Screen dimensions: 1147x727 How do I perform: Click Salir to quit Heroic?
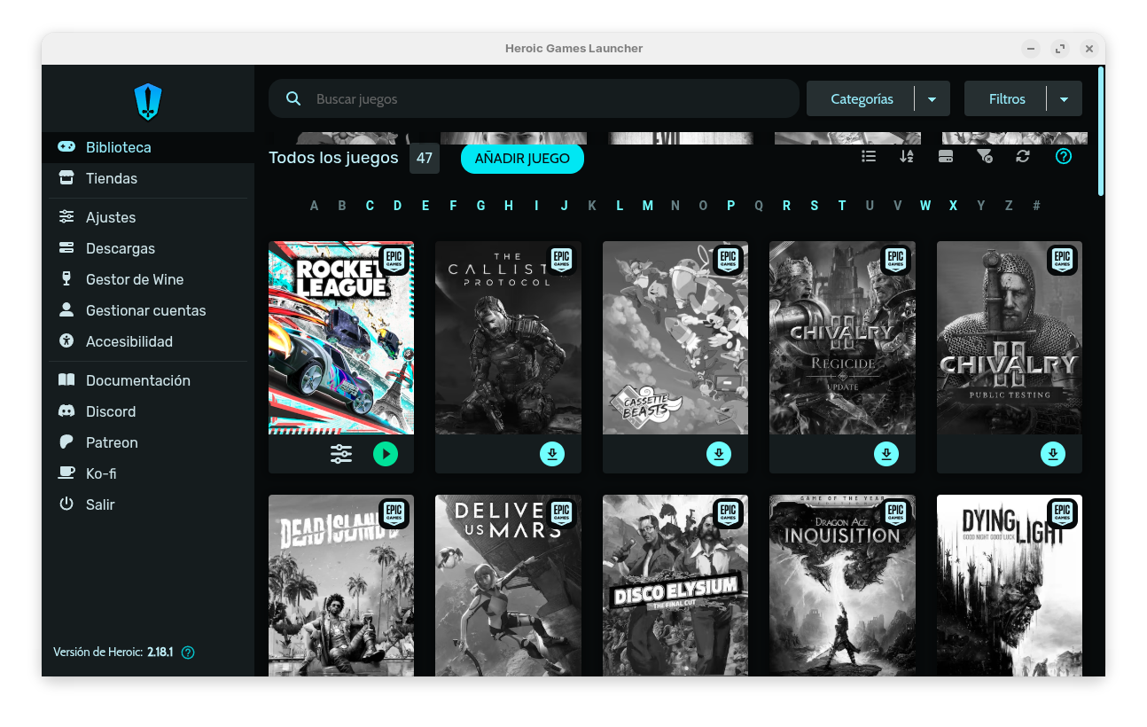(x=148, y=504)
